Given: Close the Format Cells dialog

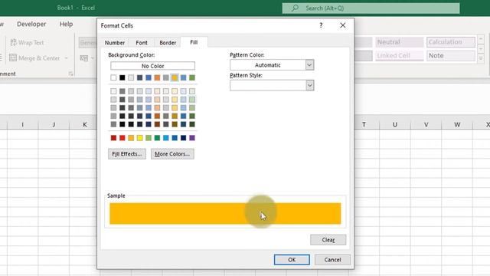Looking at the screenshot, I should pyautogui.click(x=343, y=25).
